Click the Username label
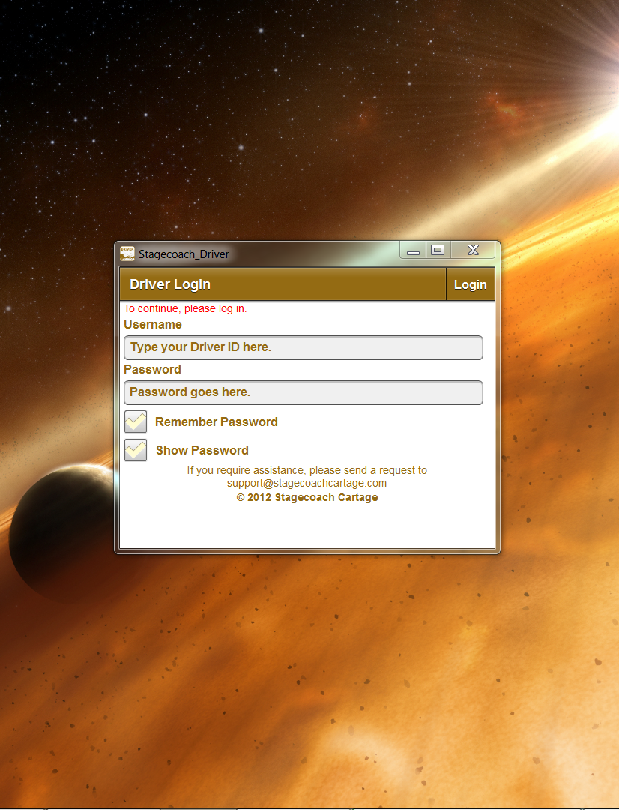Image resolution: width=619 pixels, height=810 pixels. click(x=153, y=325)
